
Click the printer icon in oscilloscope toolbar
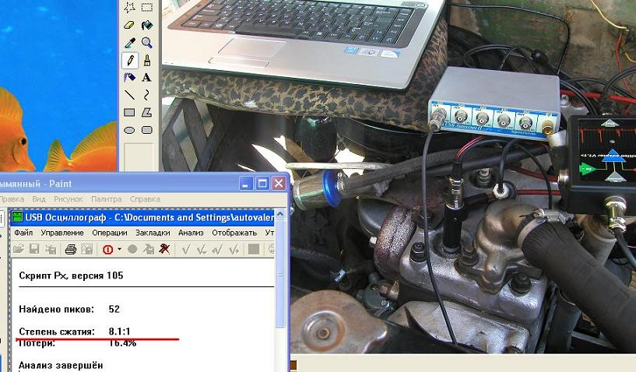pos(70,249)
